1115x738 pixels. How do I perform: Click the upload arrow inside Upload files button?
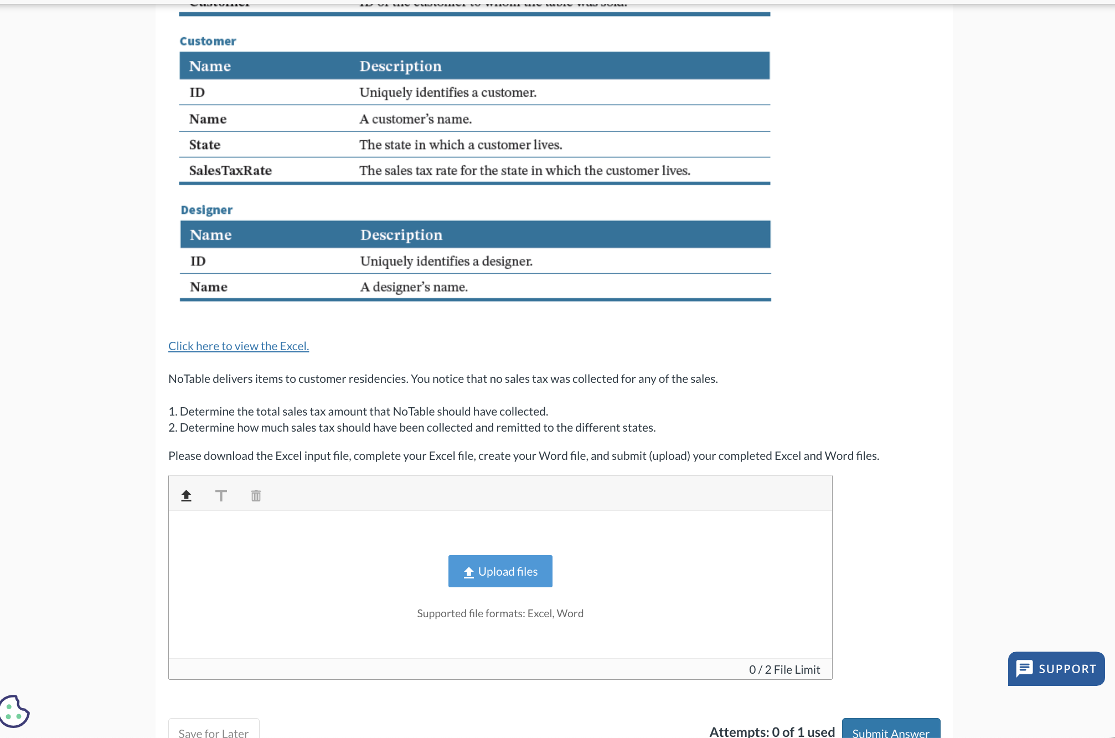(468, 571)
